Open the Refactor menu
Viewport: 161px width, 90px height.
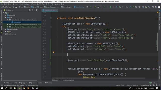[x=33, y=4]
